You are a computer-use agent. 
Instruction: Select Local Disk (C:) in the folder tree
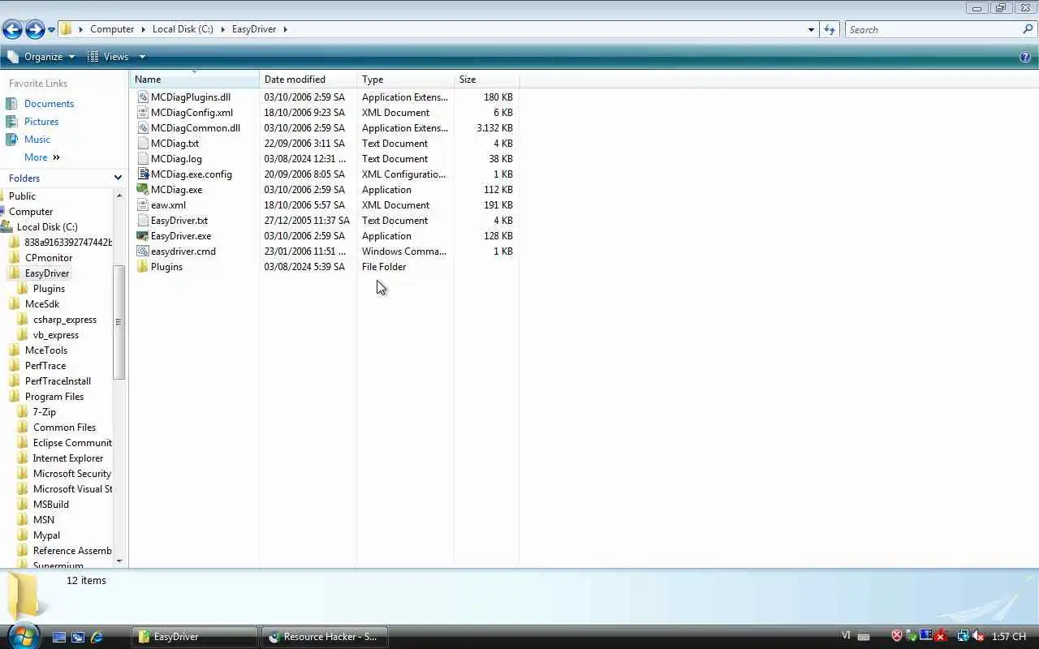pos(47,227)
